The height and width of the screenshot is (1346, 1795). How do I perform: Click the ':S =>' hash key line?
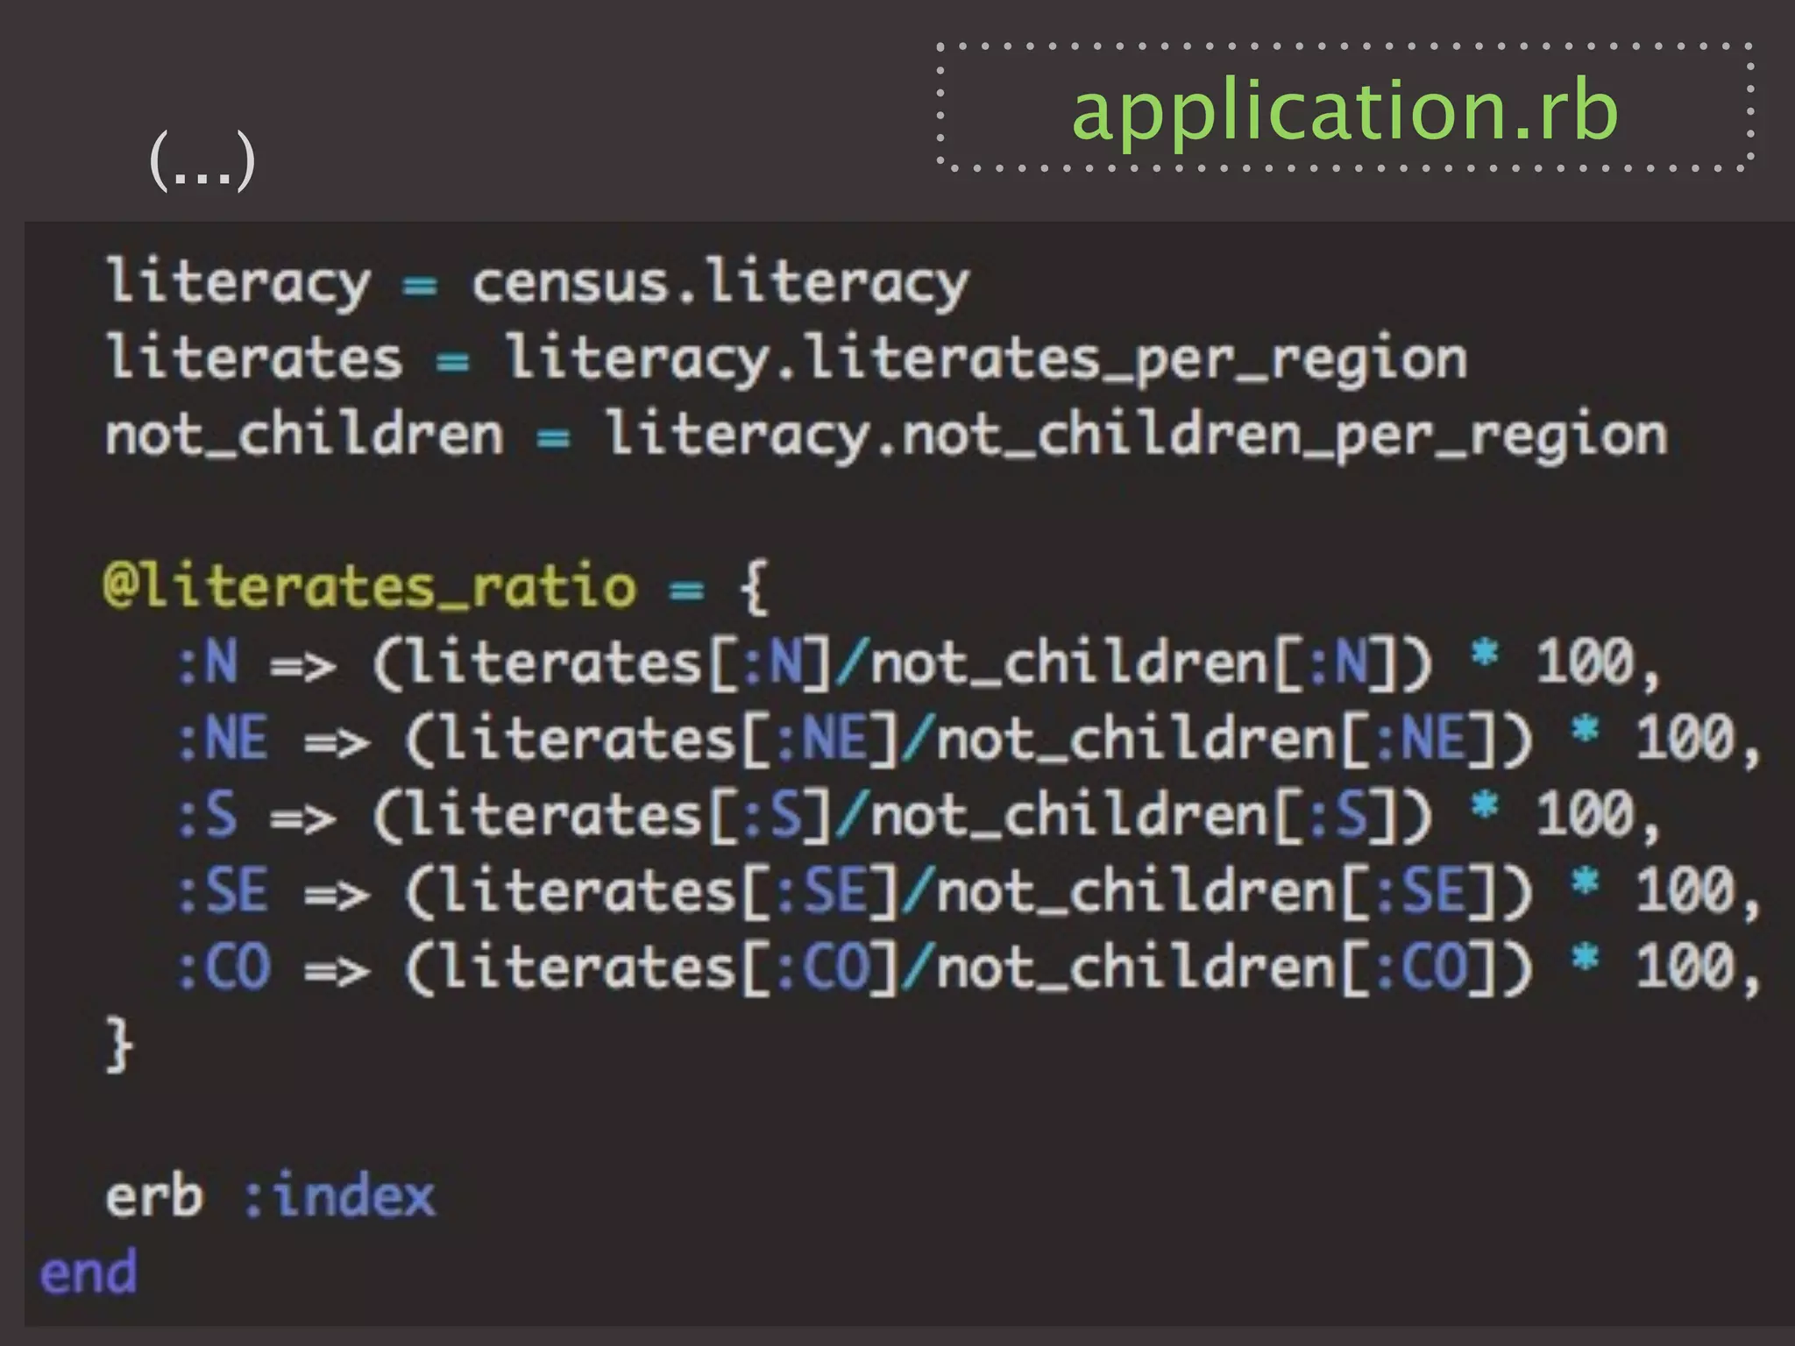pyautogui.click(x=919, y=815)
